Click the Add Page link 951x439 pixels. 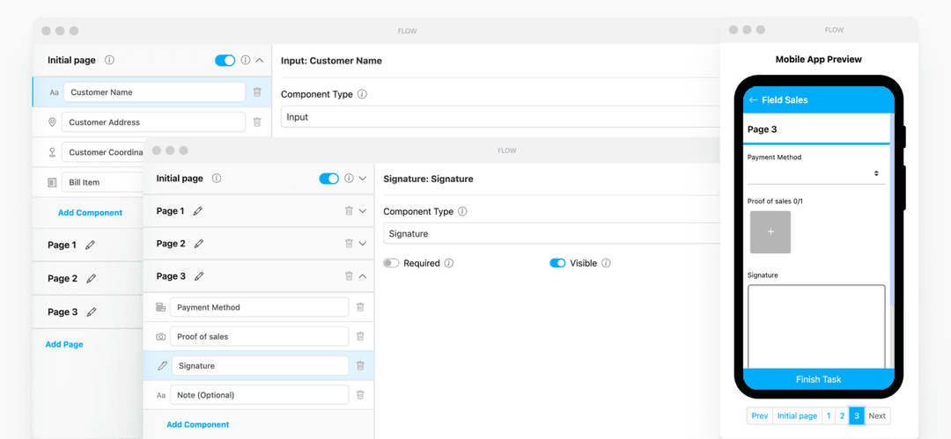[x=64, y=345]
